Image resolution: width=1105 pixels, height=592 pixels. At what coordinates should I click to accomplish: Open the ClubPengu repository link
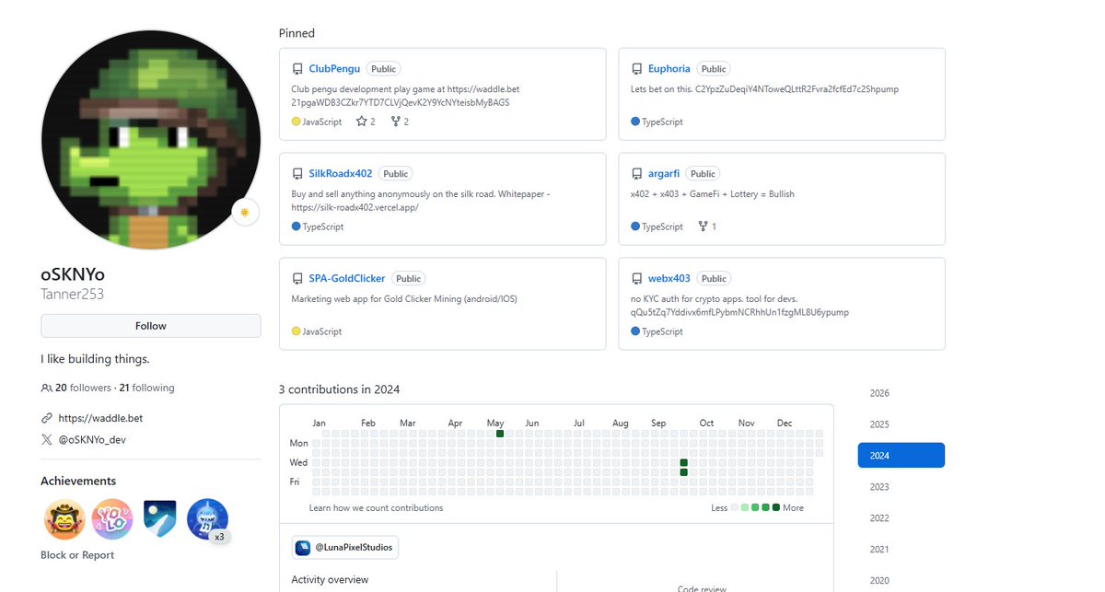pyautogui.click(x=334, y=69)
